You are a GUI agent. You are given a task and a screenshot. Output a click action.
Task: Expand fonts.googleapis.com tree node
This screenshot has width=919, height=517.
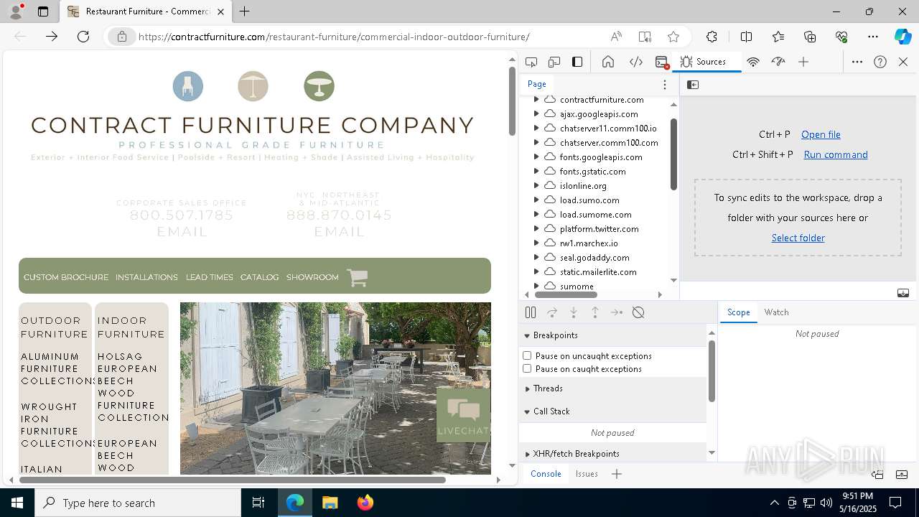click(x=536, y=157)
